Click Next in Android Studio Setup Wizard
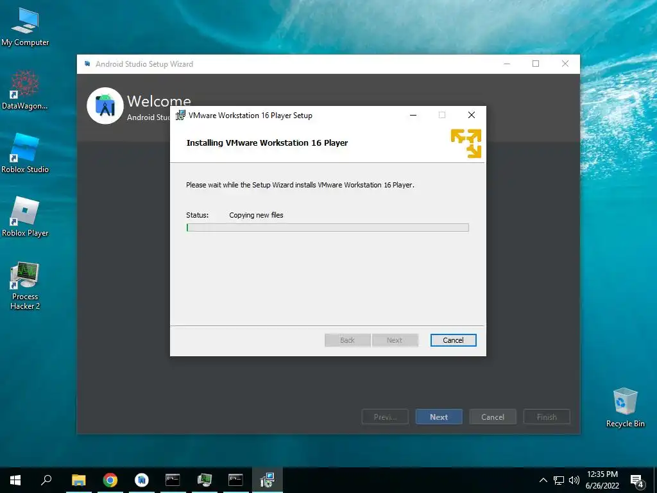The height and width of the screenshot is (493, 657). [x=439, y=417]
